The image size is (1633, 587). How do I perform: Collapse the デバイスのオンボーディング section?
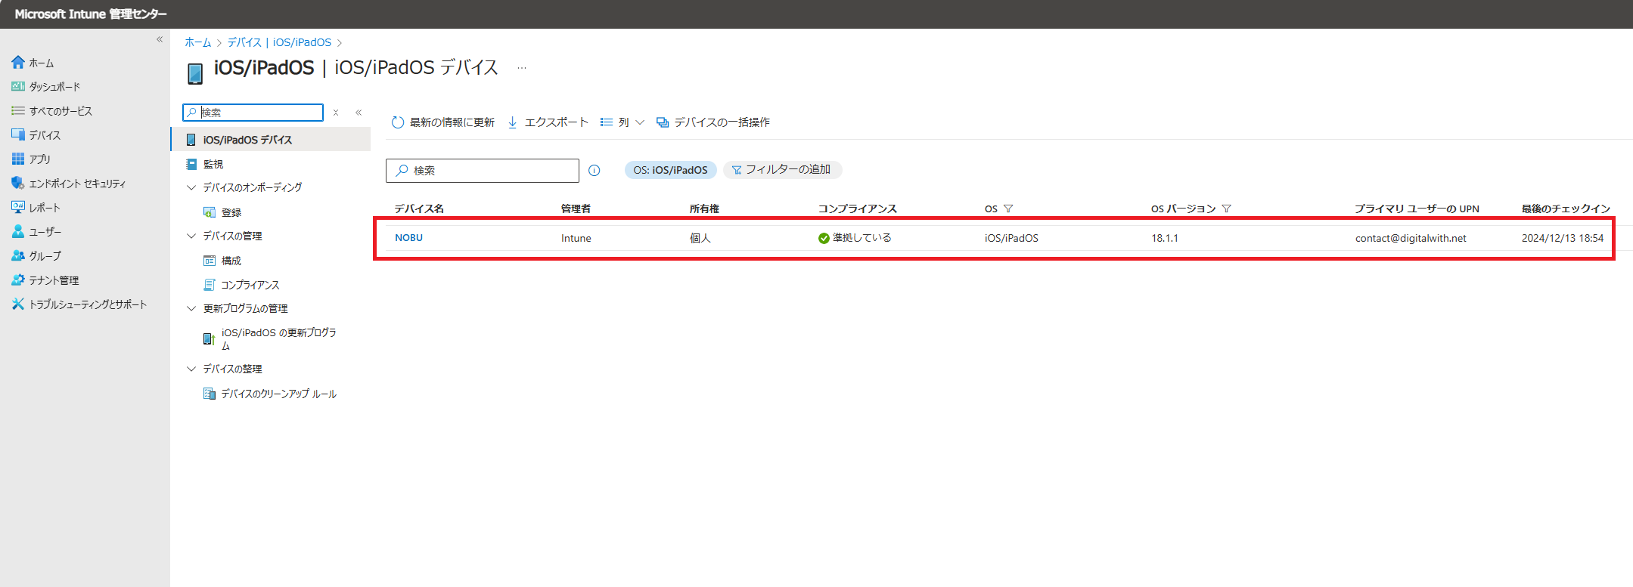point(191,187)
